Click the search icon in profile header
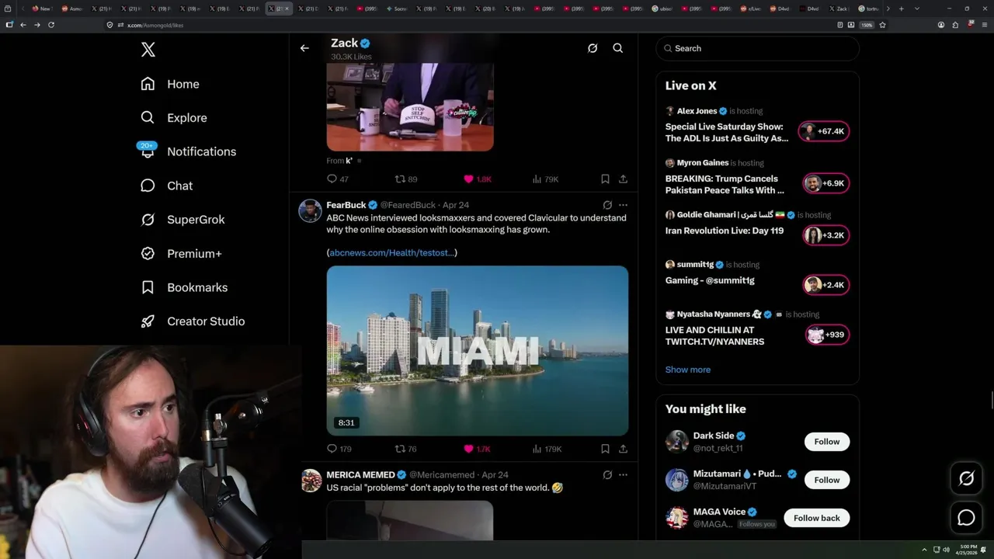Image resolution: width=994 pixels, height=559 pixels. [x=618, y=48]
